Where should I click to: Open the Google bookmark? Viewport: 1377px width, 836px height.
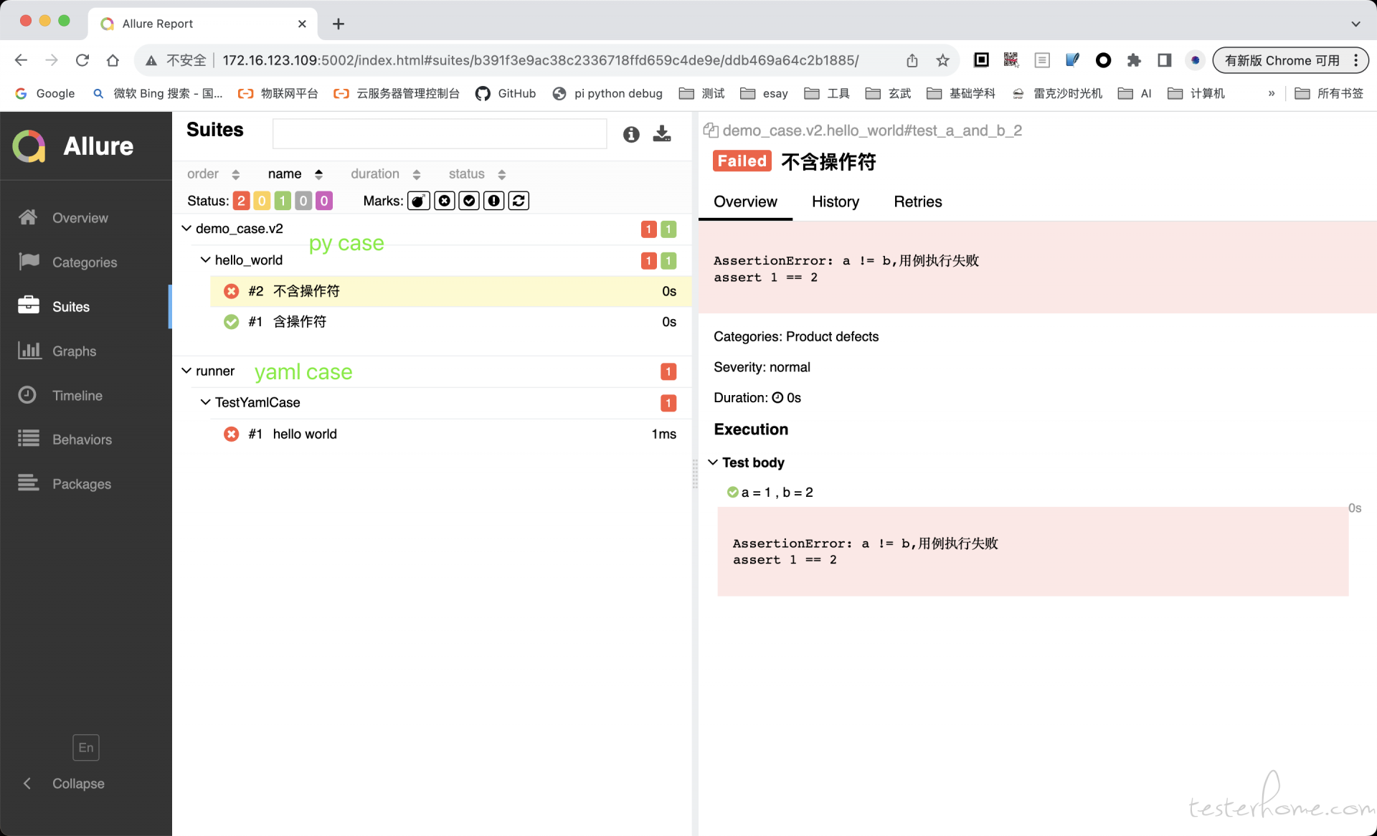(45, 93)
